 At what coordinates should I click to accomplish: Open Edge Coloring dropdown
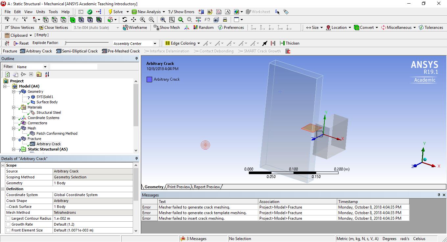coord(199,43)
